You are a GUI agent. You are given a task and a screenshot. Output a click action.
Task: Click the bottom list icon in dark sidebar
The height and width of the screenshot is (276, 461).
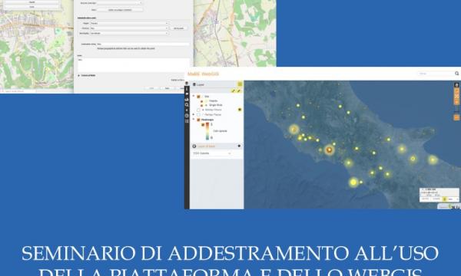pyautogui.click(x=187, y=121)
